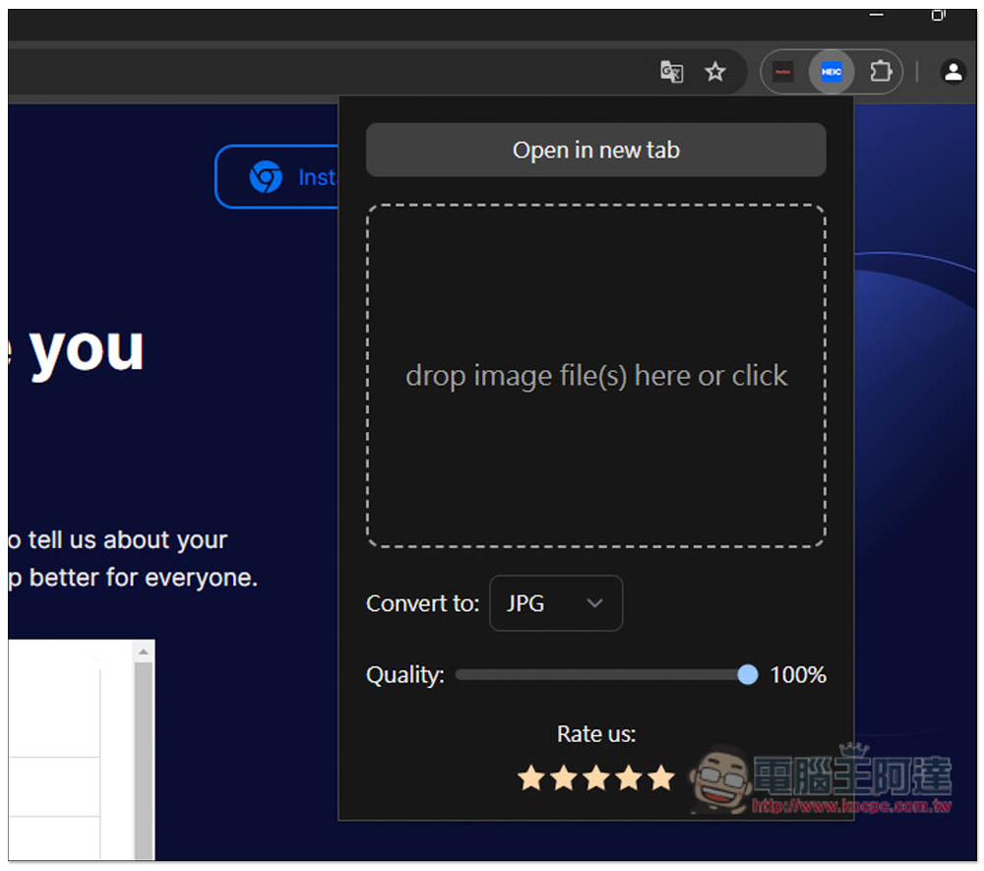Click the Convert to: label

tap(422, 603)
